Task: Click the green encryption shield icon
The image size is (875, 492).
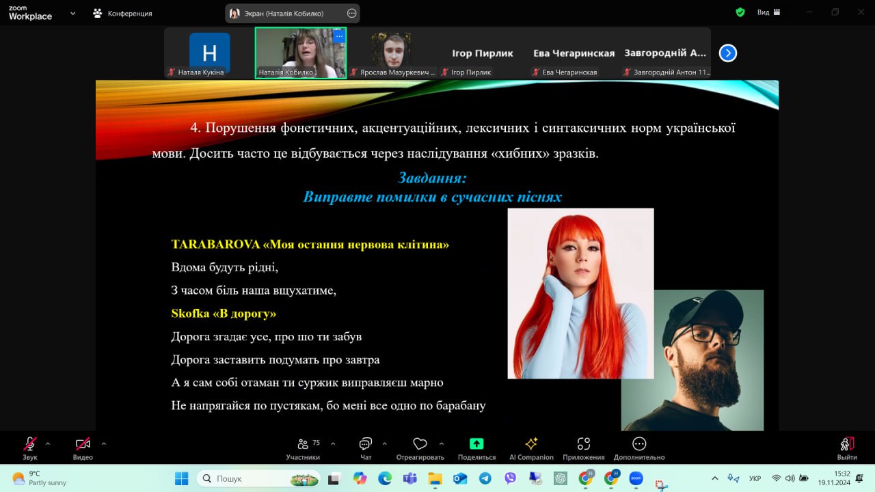Action: tap(740, 12)
